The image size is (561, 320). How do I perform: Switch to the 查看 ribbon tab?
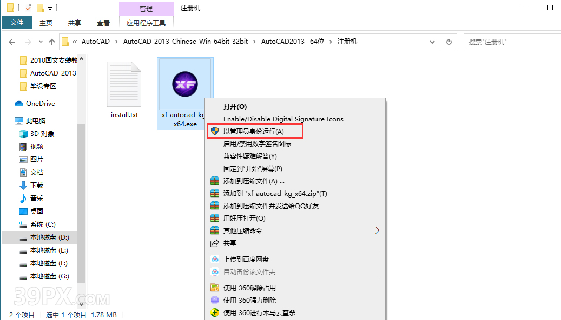click(103, 23)
